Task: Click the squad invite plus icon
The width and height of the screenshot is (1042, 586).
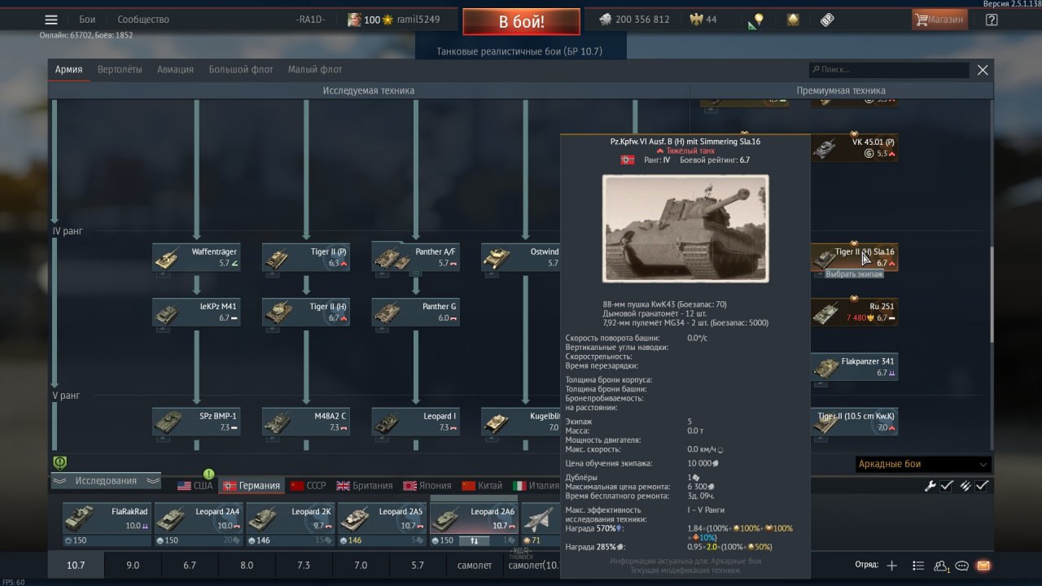Action: (892, 566)
